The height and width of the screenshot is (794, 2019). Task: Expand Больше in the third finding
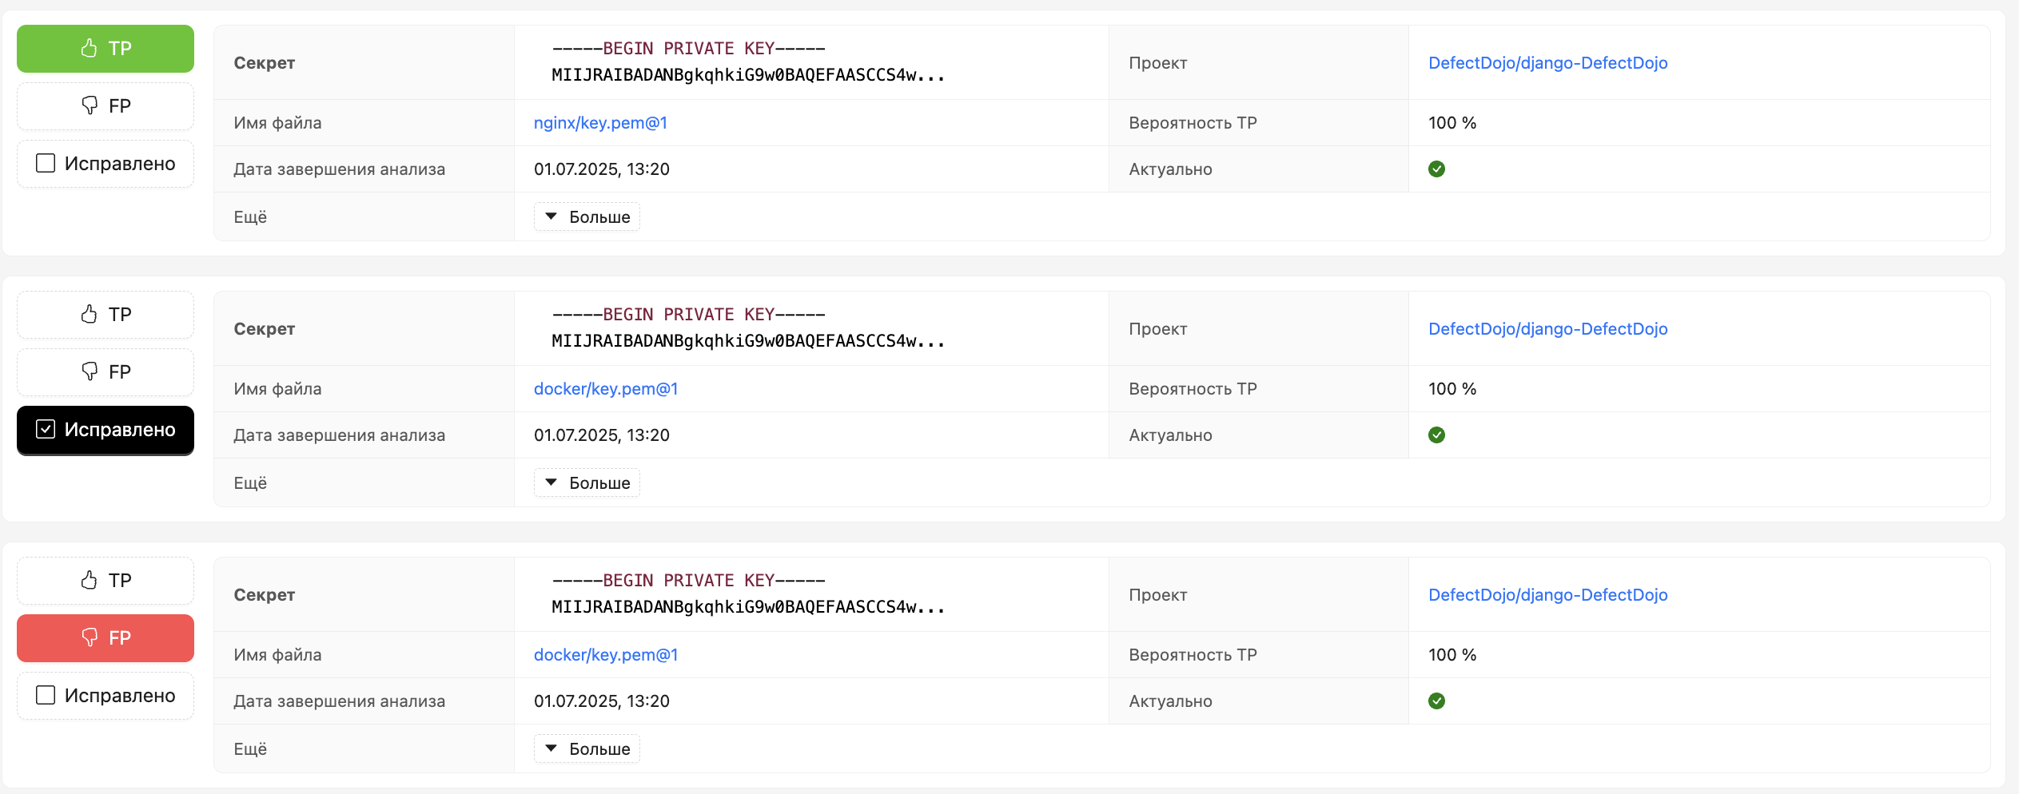tap(587, 749)
